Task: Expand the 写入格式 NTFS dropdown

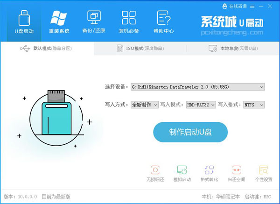Action: click(x=254, y=105)
